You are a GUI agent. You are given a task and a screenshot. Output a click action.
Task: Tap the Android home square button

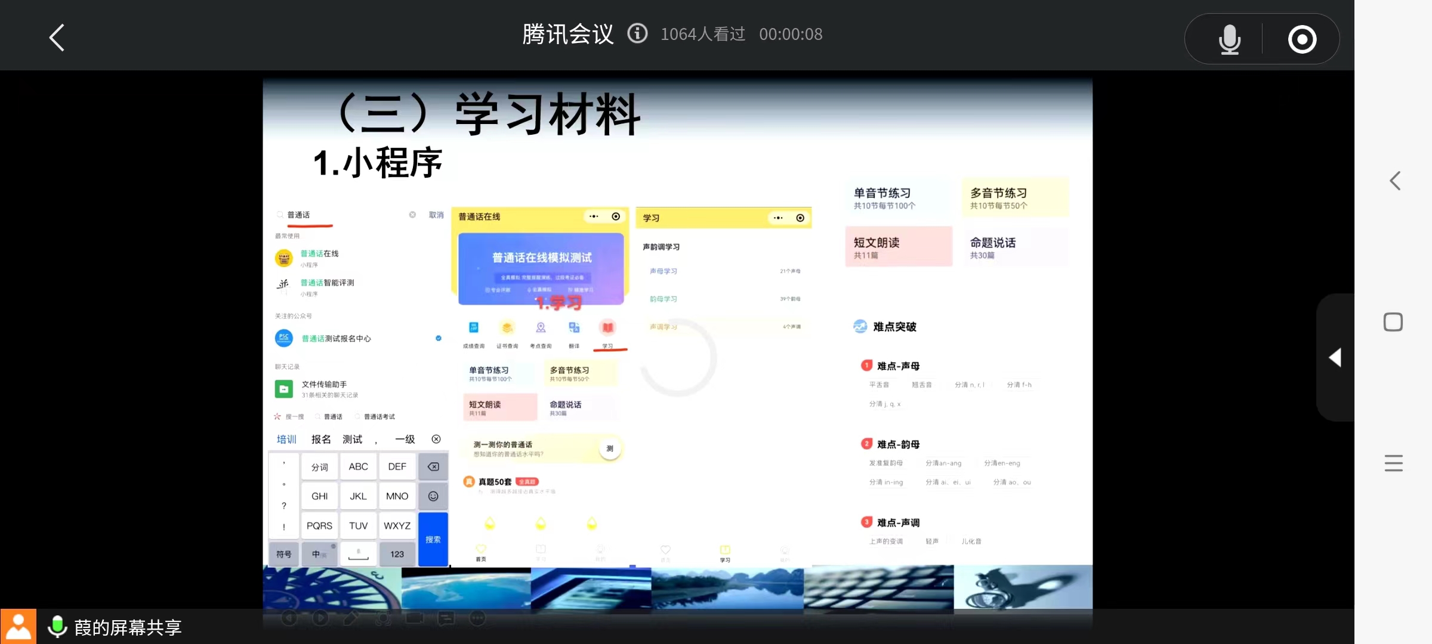click(x=1393, y=322)
